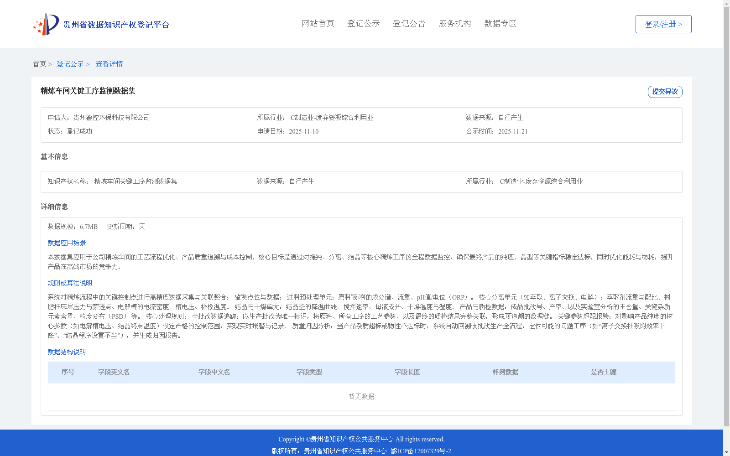The height and width of the screenshot is (456, 730).
Task: Click 序号 column header
Action: pos(68,372)
